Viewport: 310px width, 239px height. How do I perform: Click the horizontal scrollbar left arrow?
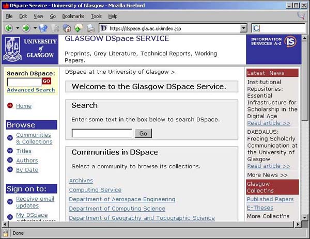tap(5, 224)
